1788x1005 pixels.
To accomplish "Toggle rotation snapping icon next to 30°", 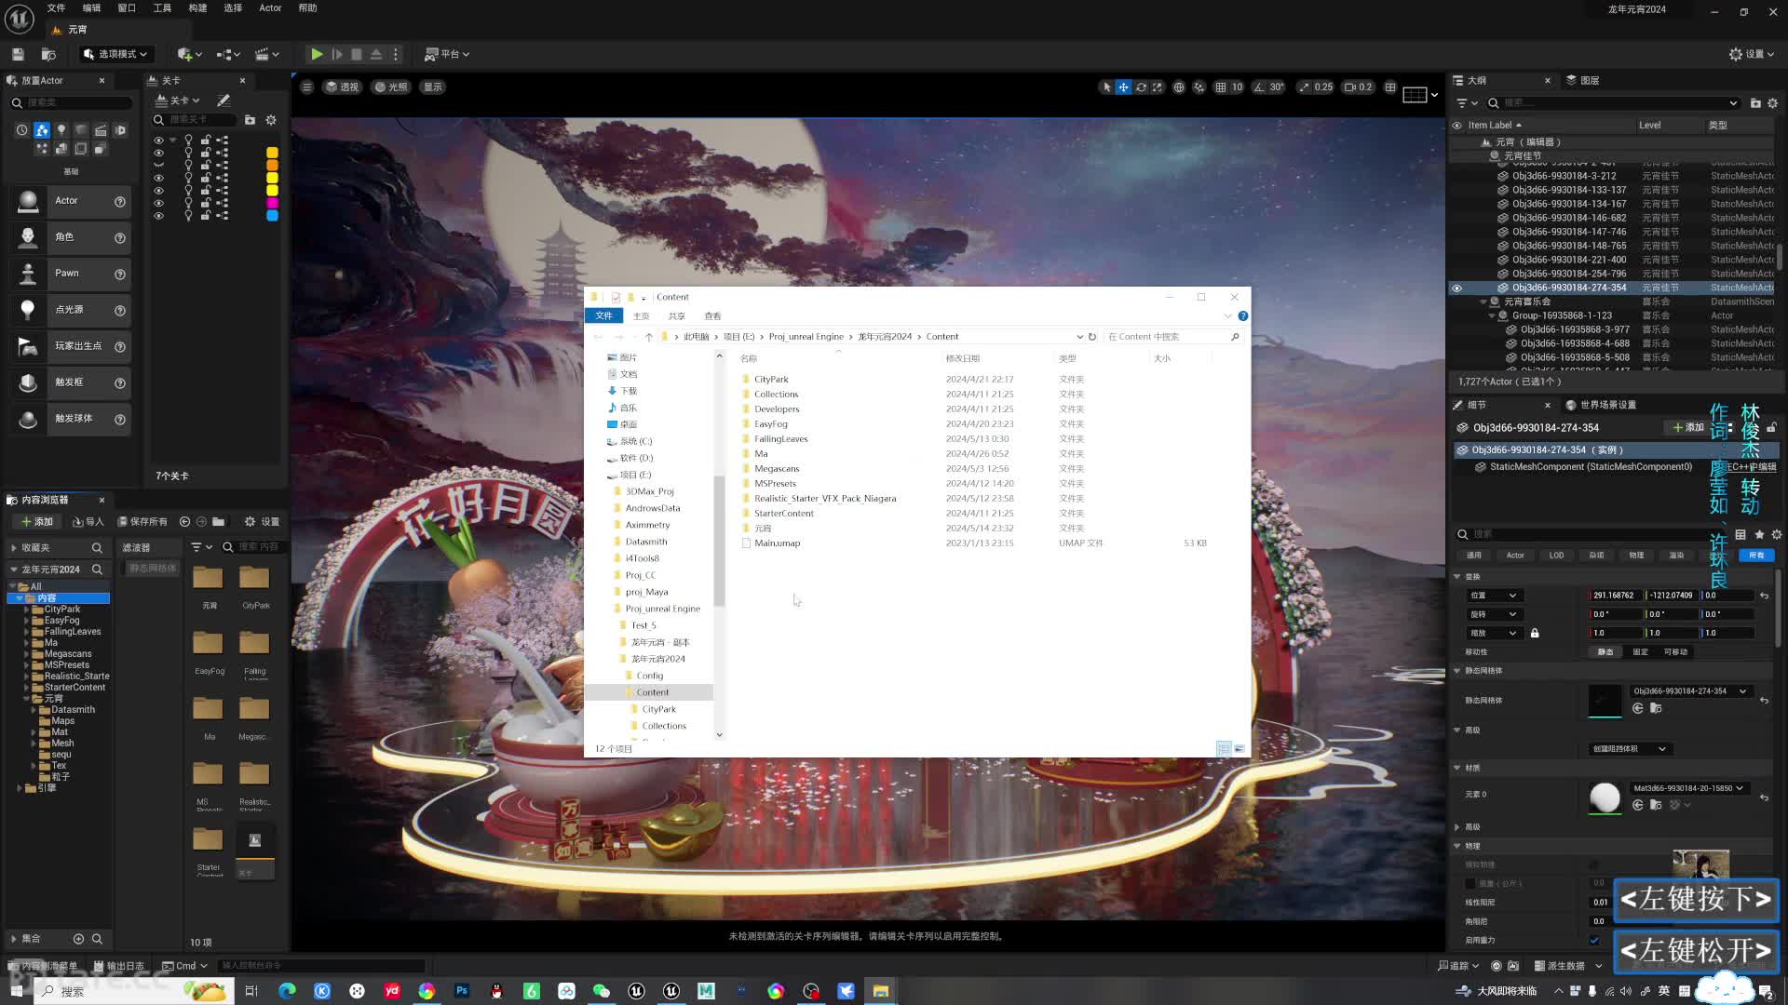I will point(1259,87).
